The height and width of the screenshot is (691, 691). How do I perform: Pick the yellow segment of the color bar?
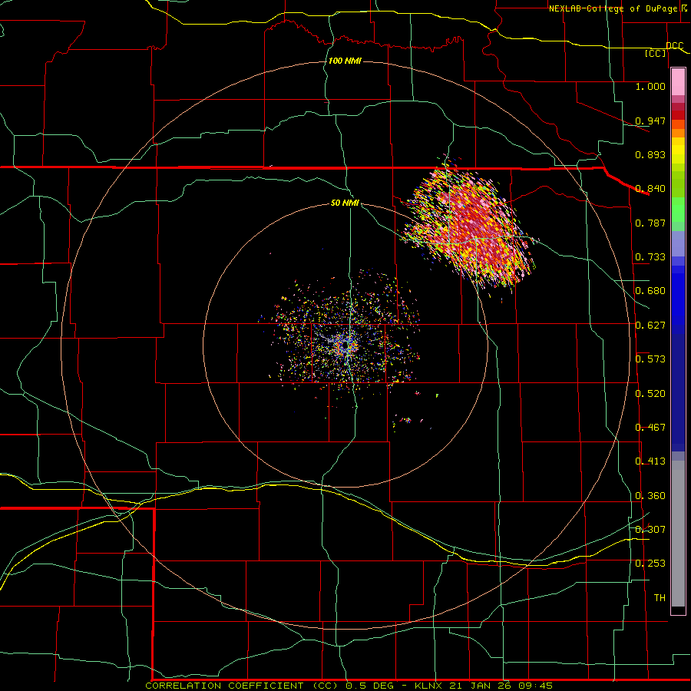click(x=678, y=150)
